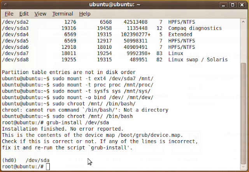Click the terminal cursor at the final prompt
The width and height of the screenshot is (249, 172).
click(48, 167)
